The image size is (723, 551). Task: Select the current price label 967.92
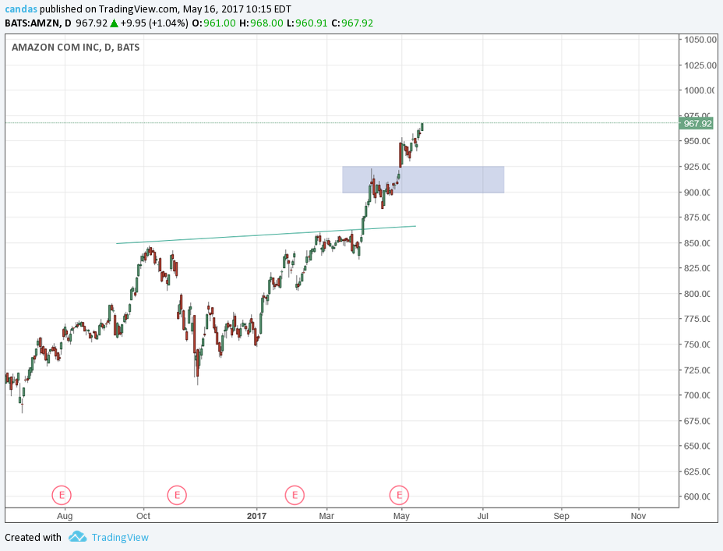[697, 124]
